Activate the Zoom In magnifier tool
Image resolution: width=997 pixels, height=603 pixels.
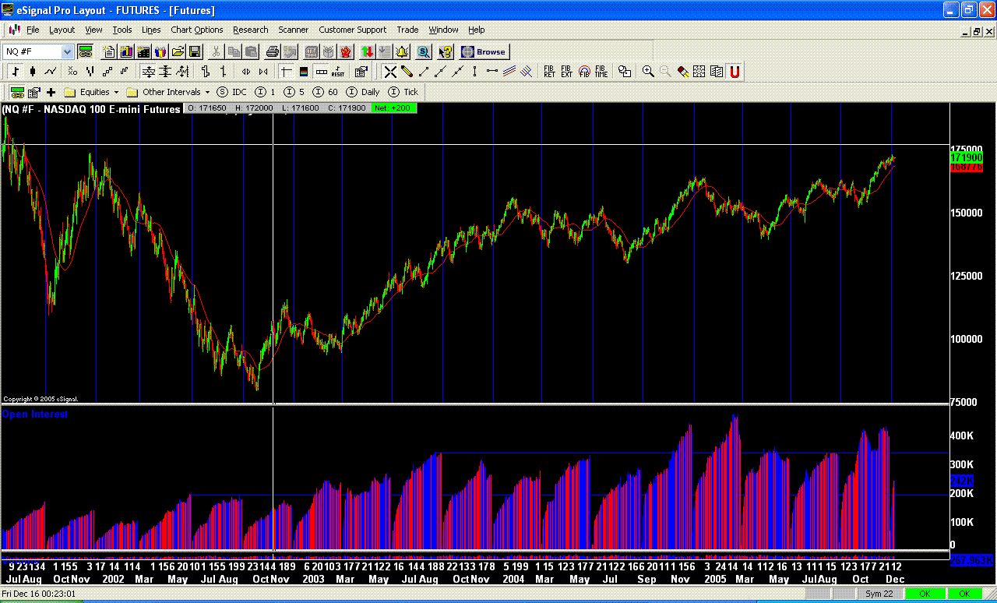[x=648, y=71]
